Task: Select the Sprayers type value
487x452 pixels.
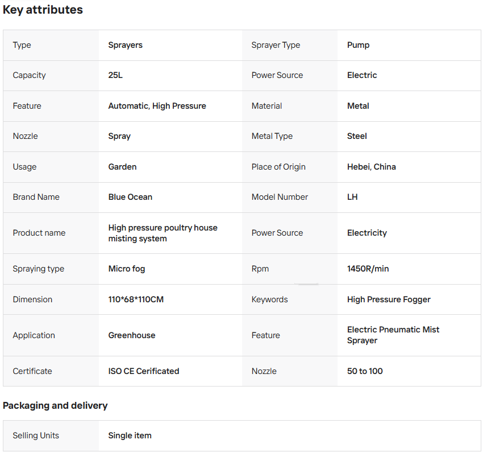Action: pyautogui.click(x=125, y=45)
